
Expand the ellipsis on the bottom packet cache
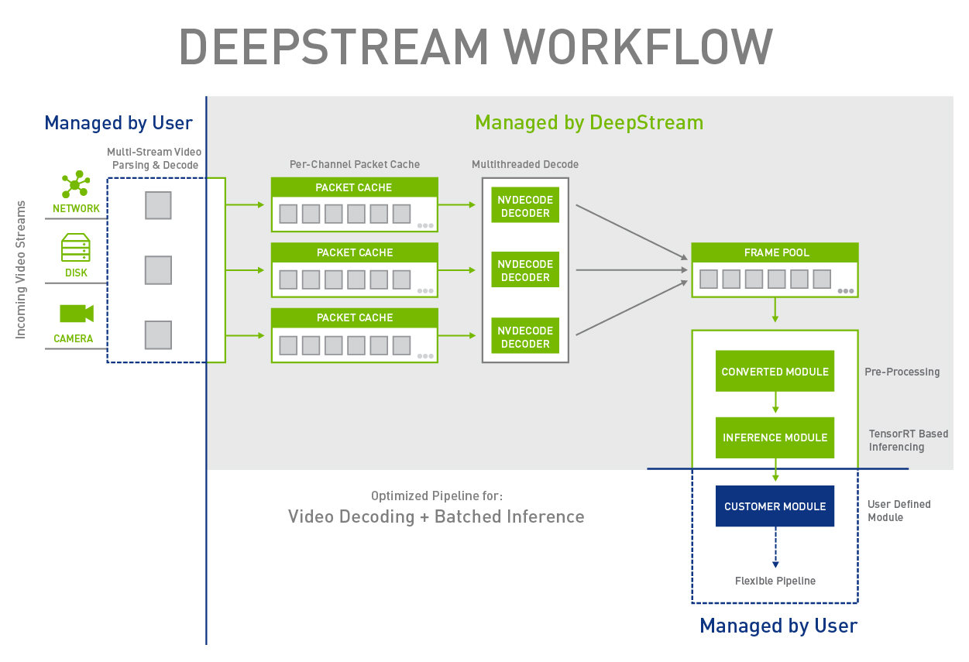(424, 355)
